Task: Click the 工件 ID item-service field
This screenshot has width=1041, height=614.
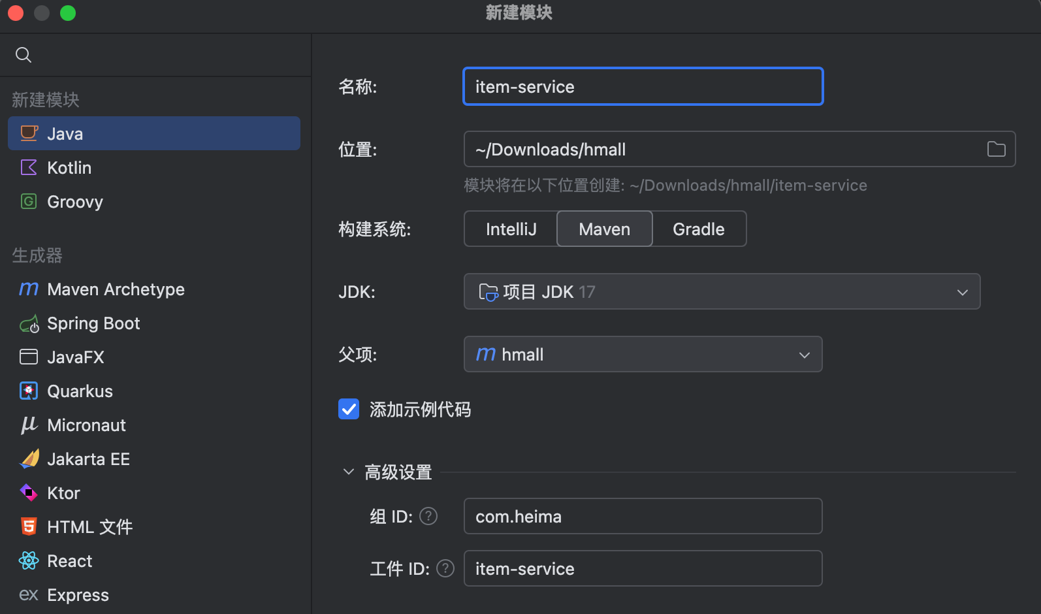Action: [643, 568]
